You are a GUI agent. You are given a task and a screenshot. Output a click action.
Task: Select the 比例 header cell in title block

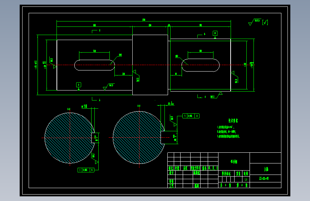246,174
